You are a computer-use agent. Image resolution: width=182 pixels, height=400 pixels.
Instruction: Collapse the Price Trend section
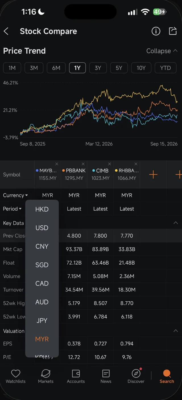(x=162, y=51)
